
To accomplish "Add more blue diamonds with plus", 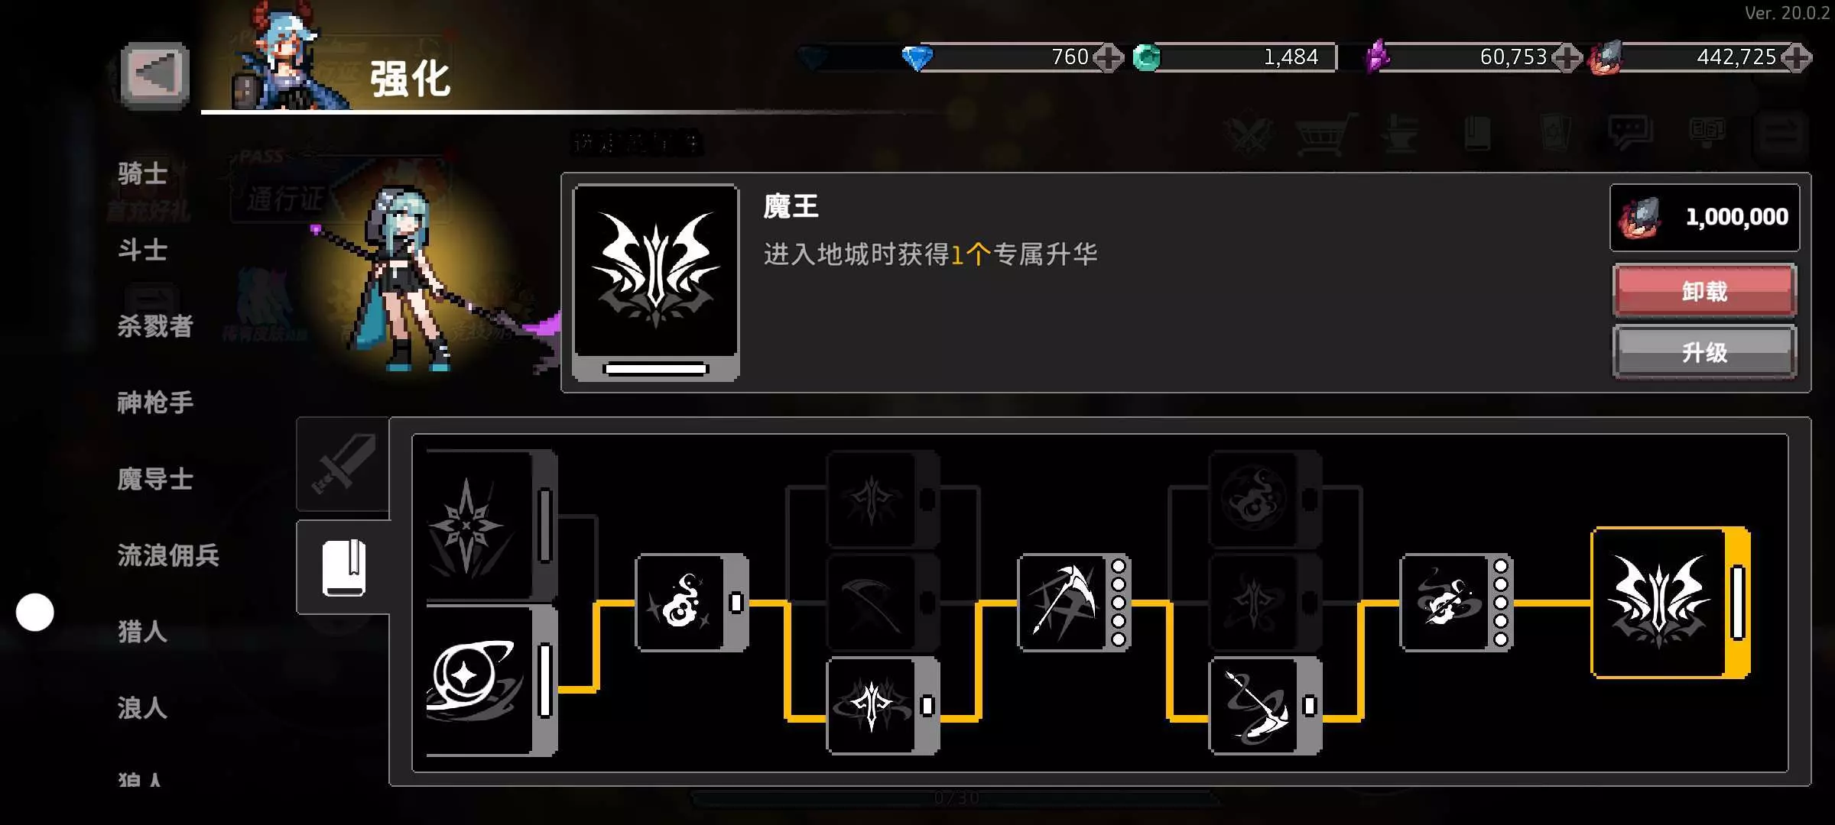I will 1108,57.
